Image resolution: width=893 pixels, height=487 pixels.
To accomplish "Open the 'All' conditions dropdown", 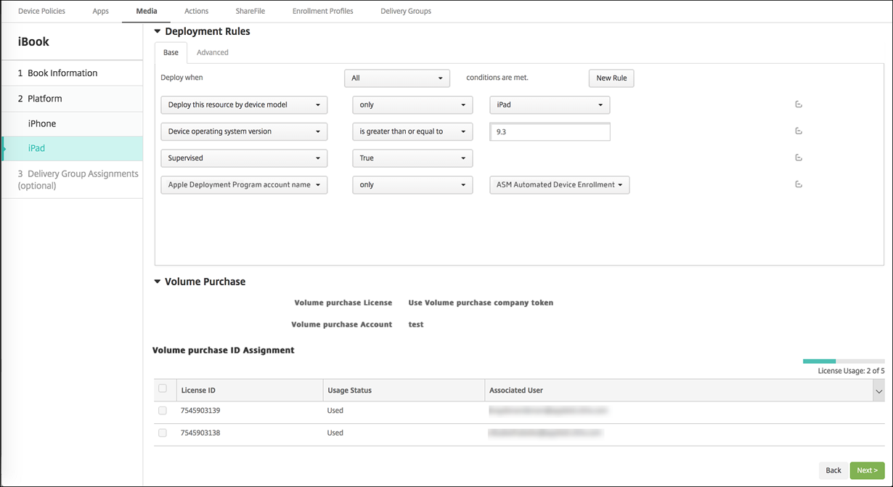I will 397,78.
